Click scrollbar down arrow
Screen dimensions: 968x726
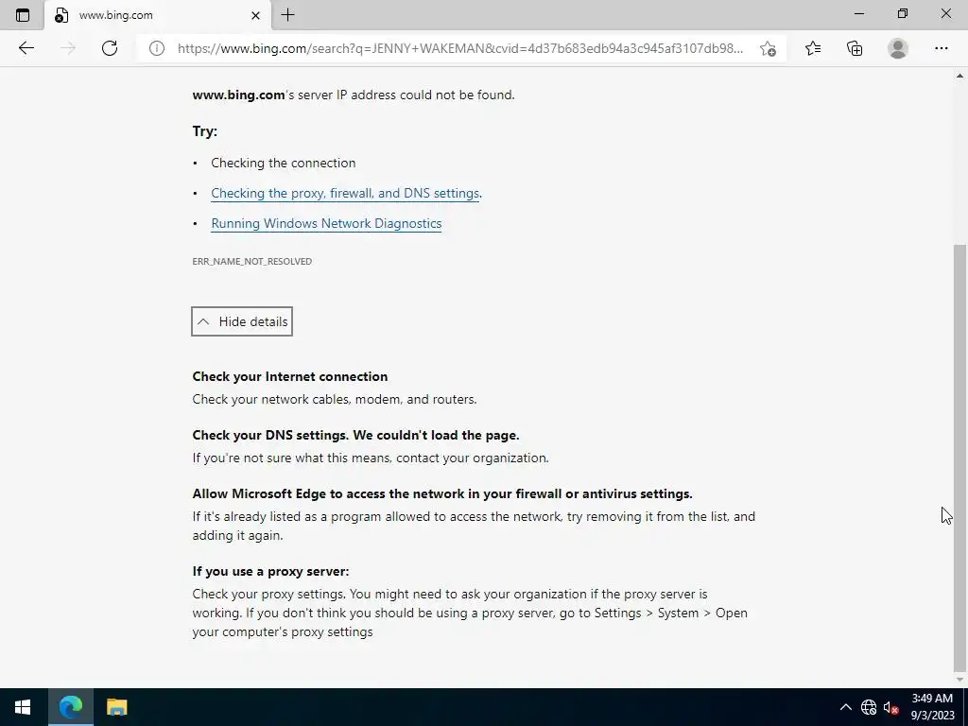point(959,680)
